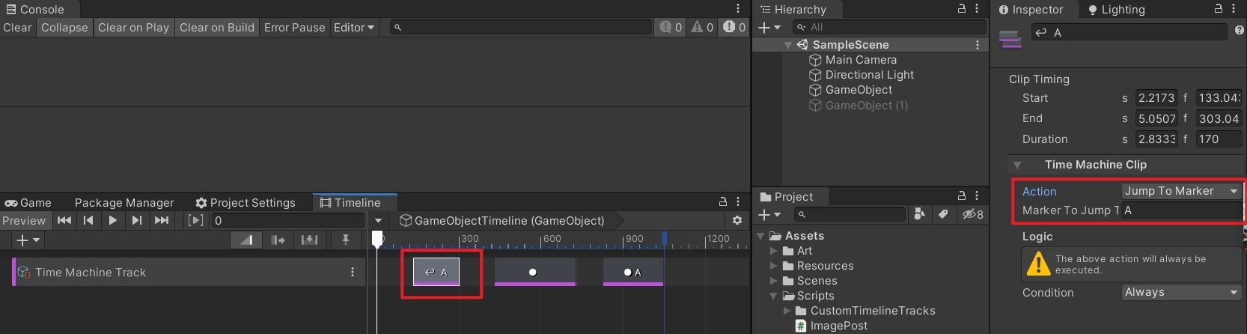This screenshot has width=1247, height=334.
Task: Open Console panel options menu
Action: tap(738, 9)
